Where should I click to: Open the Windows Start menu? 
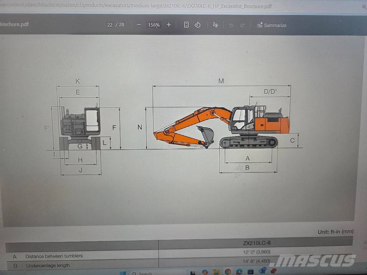pyautogui.click(x=123, y=273)
